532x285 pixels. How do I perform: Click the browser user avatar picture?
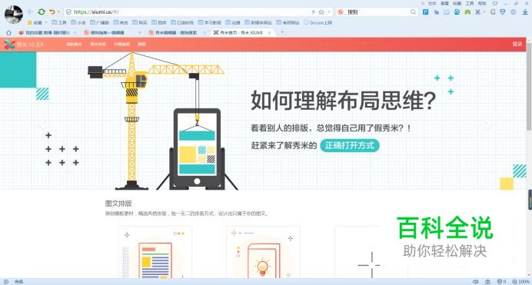[14, 15]
